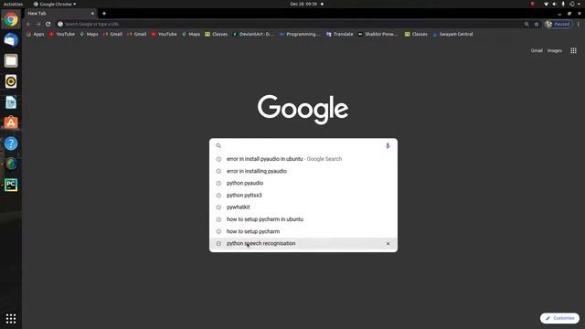Screen dimensions: 585x329
Task: Click the Customize button
Action: coord(559,318)
